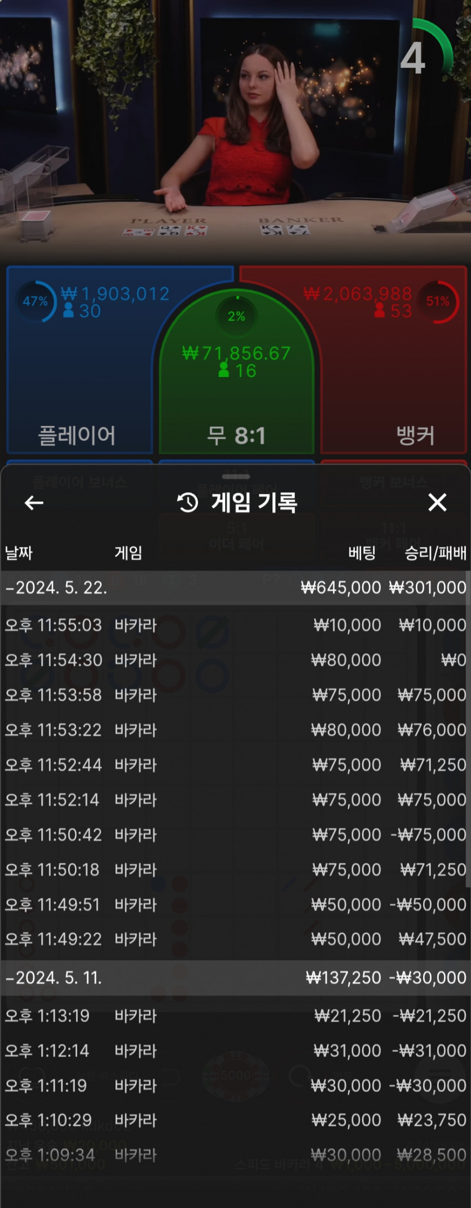471x1208 pixels.
Task: Pull the sheet handle above 게임 기록
Action: (x=236, y=476)
